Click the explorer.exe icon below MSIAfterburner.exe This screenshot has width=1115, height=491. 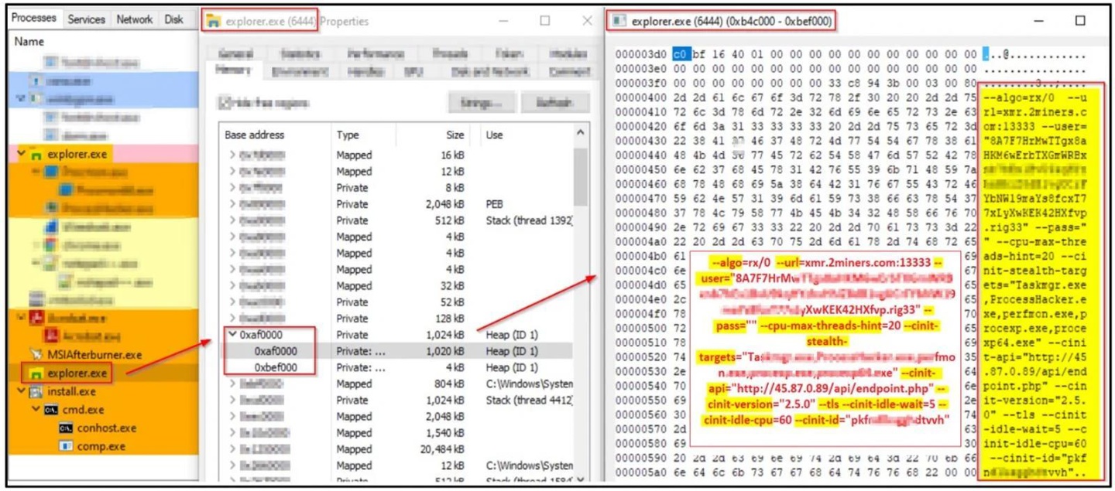point(36,373)
